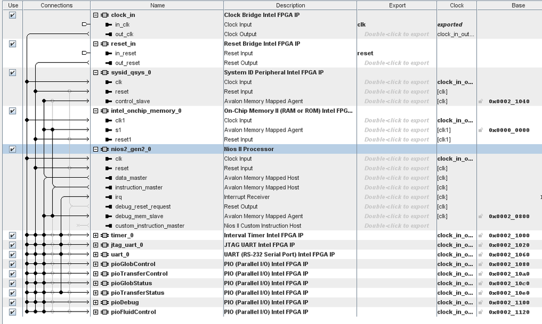This screenshot has height=324, width=542.
Task: Click the debug_mem_slave port icon
Action: click(x=109, y=216)
